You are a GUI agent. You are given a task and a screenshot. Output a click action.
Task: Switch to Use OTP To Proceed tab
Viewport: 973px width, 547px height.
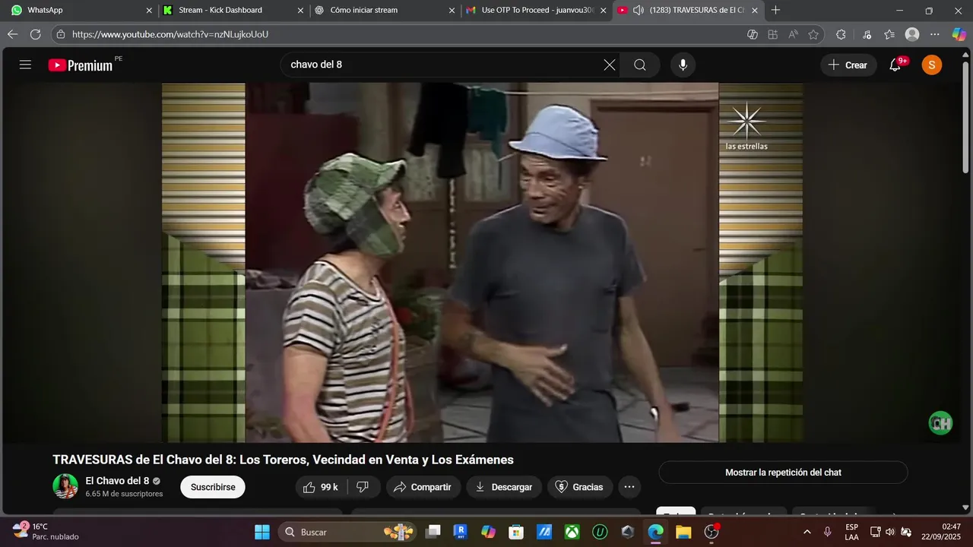tap(535, 11)
